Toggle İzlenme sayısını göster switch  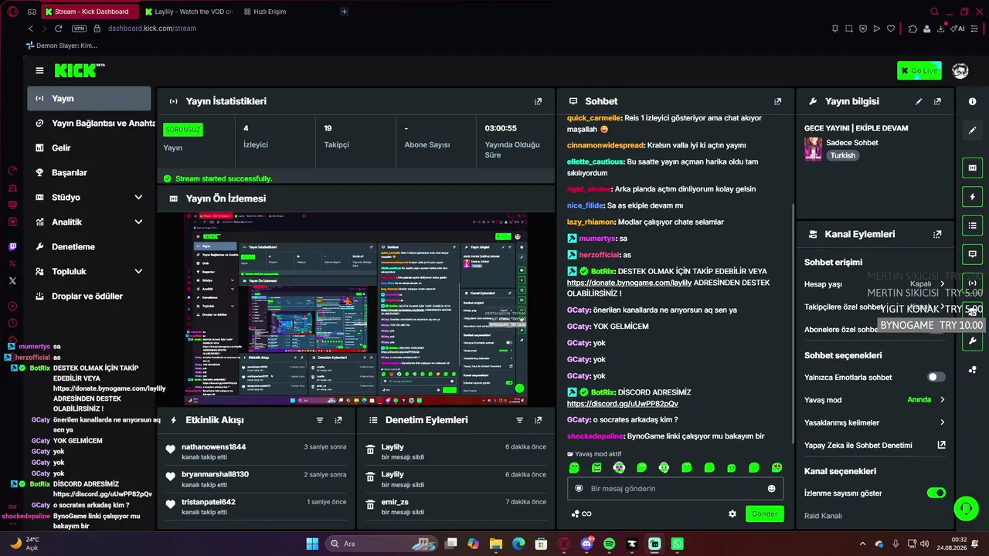tap(936, 493)
